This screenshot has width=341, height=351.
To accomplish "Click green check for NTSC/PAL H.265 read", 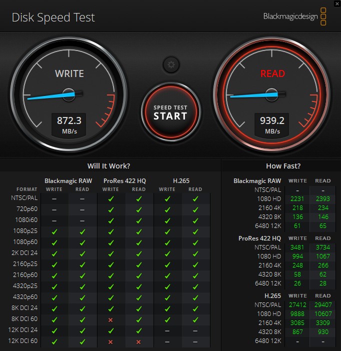I will click(195, 198).
